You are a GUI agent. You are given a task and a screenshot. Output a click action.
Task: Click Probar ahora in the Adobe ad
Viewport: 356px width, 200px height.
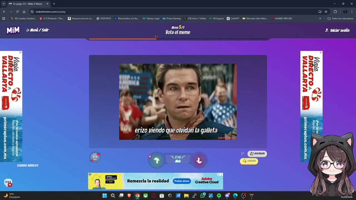pos(182,181)
